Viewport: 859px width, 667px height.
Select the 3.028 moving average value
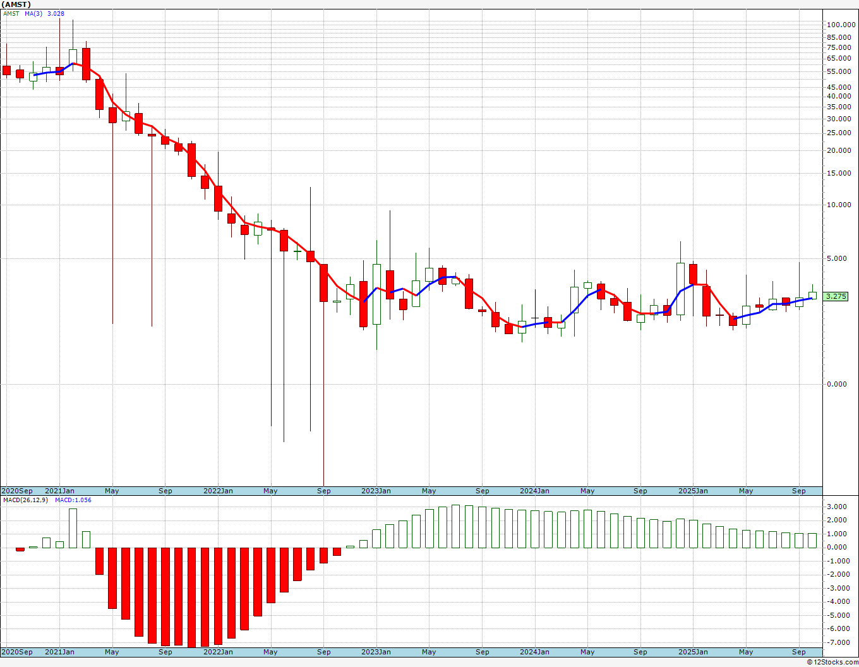[x=56, y=13]
